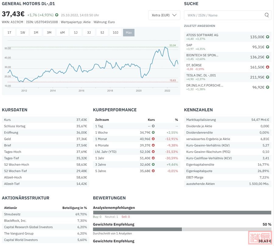Image resolution: width=274 pixels, height=246 pixels.
Task: Go to TESLA INC. DL -,001 page
Action: [227, 77]
